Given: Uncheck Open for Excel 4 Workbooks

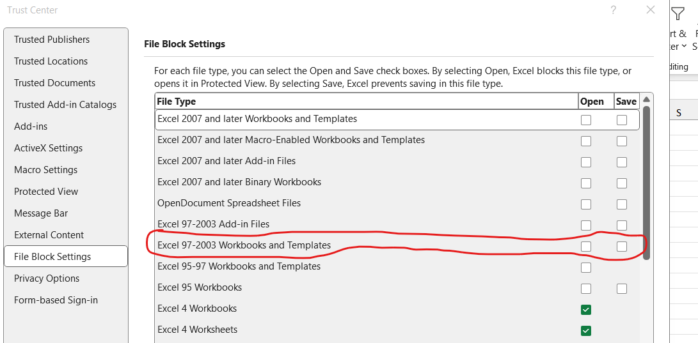Looking at the screenshot, I should click(586, 310).
